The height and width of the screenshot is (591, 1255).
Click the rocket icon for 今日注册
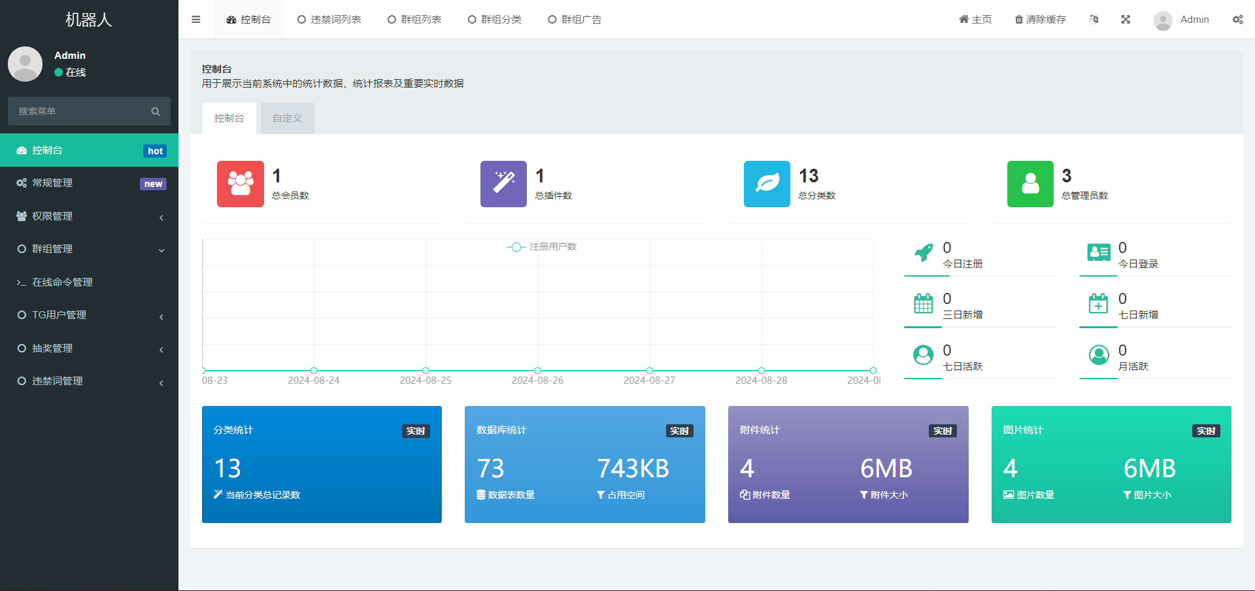point(924,252)
